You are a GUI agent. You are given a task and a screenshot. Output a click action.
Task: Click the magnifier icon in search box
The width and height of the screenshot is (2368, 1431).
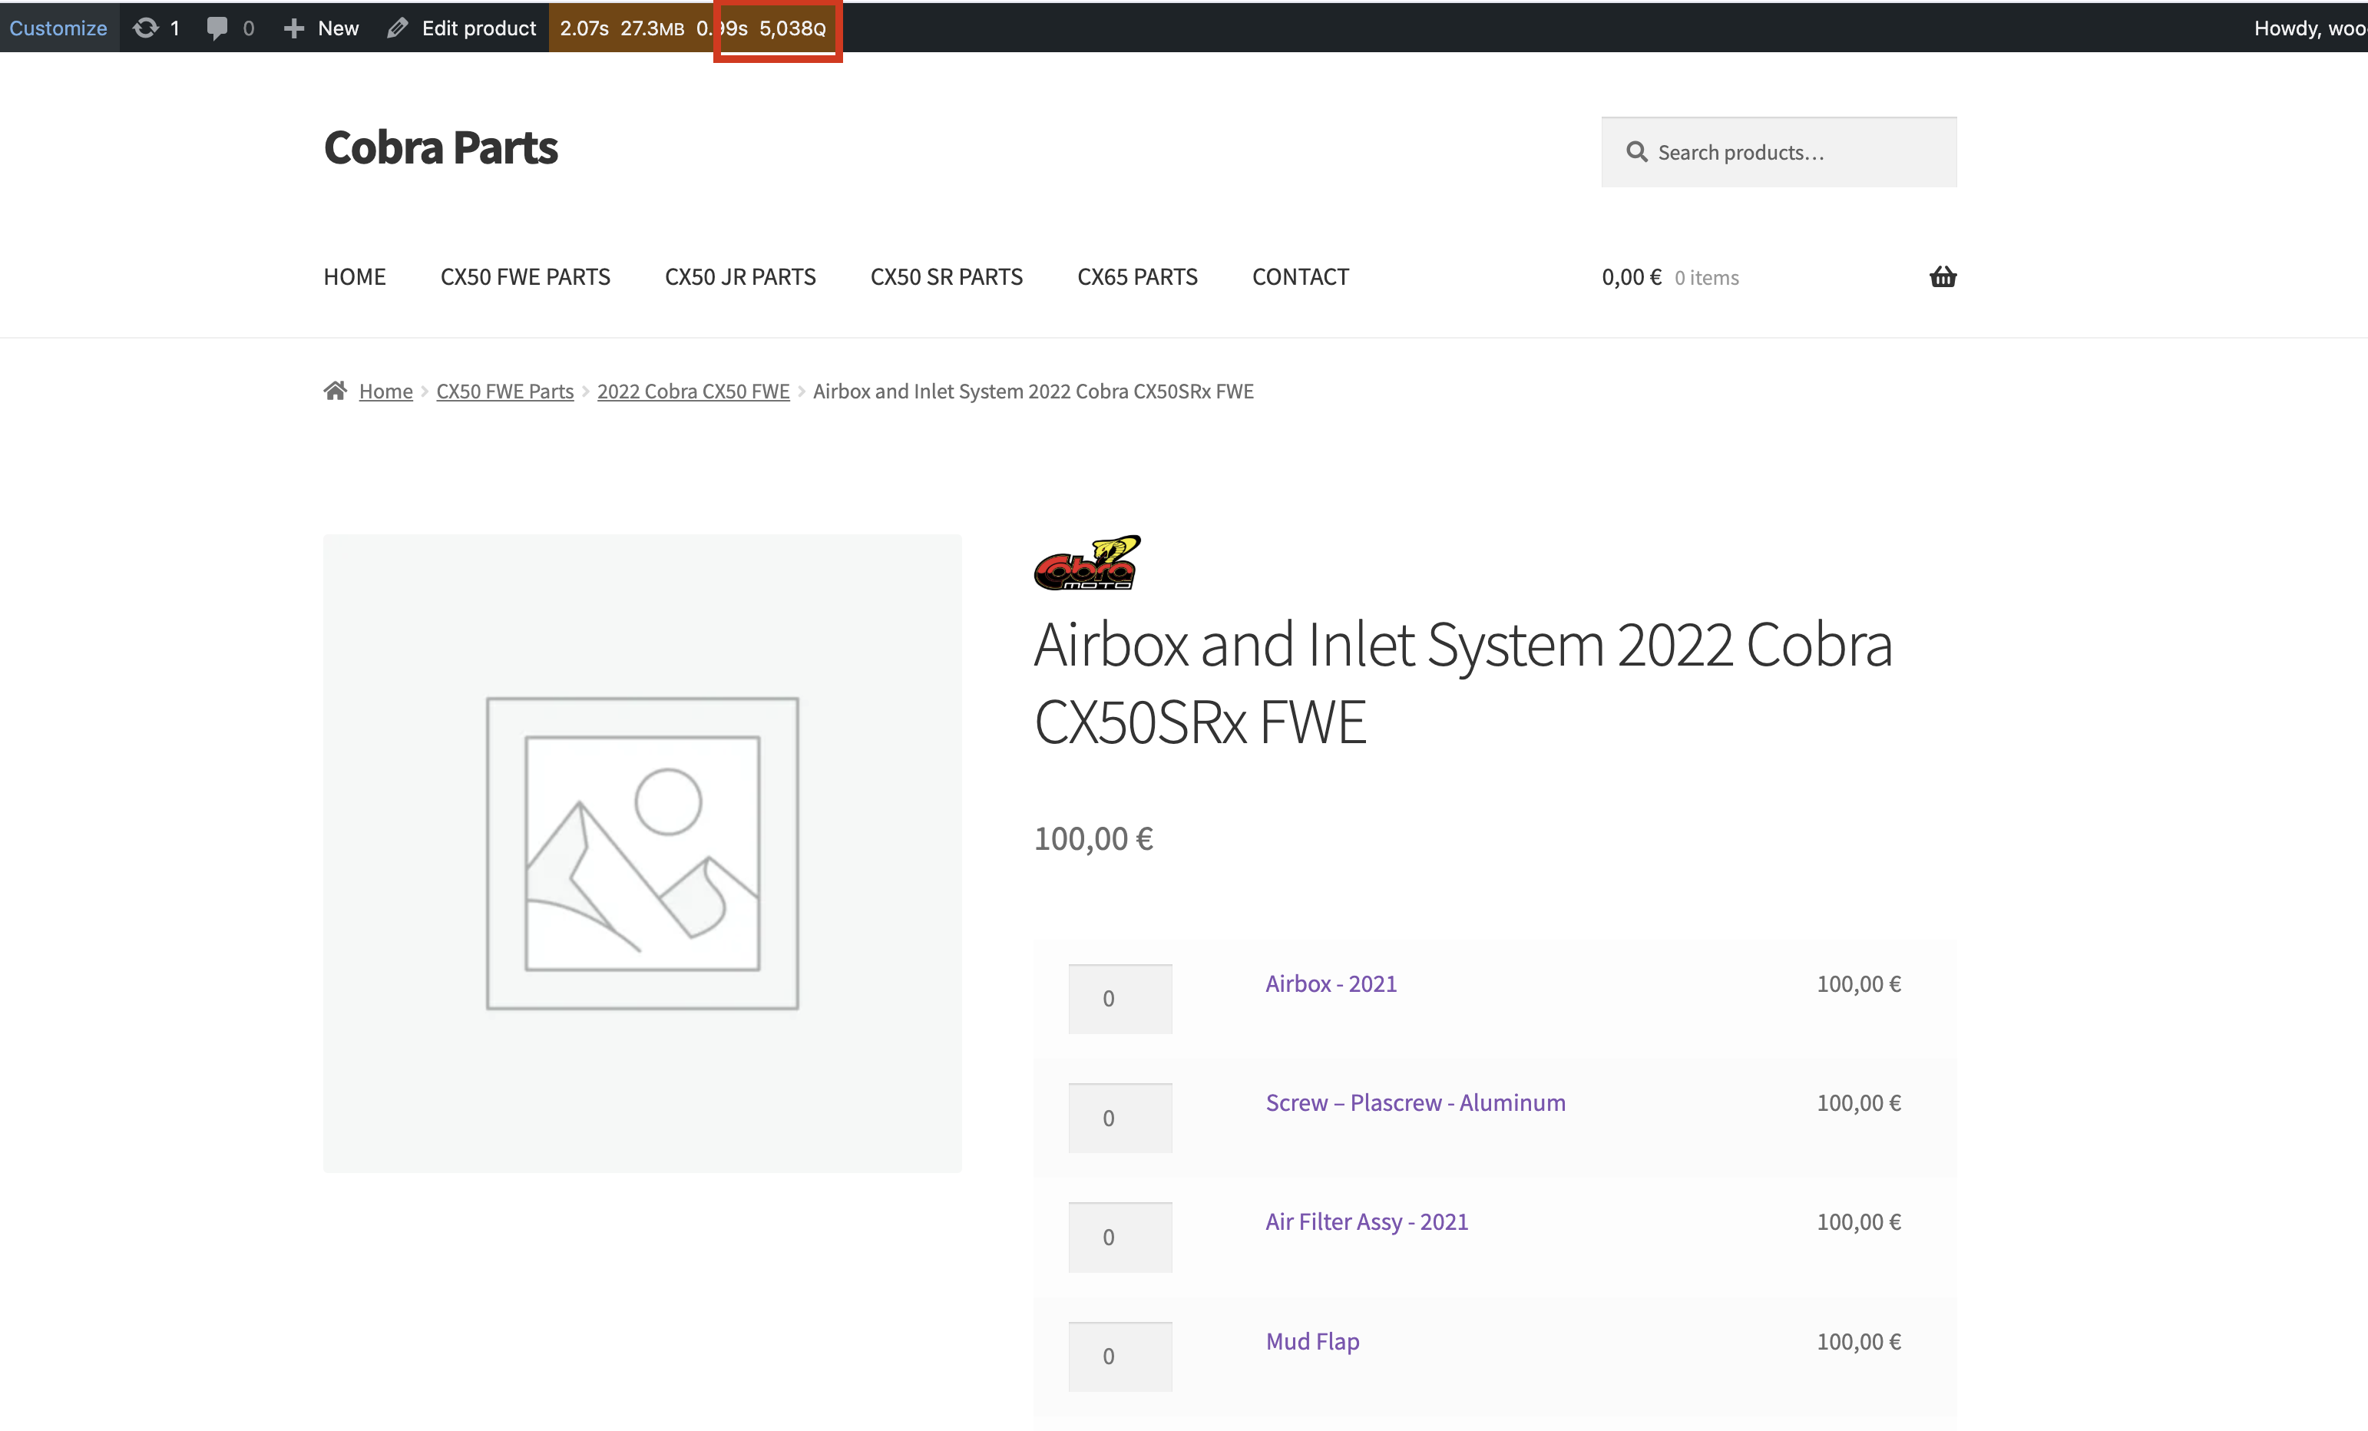click(1637, 152)
